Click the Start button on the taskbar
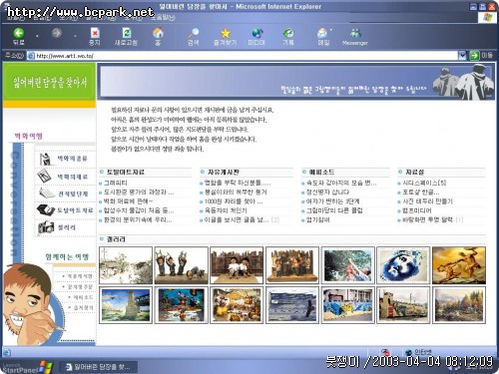Viewport: 499px width, 374px height. tap(27, 367)
